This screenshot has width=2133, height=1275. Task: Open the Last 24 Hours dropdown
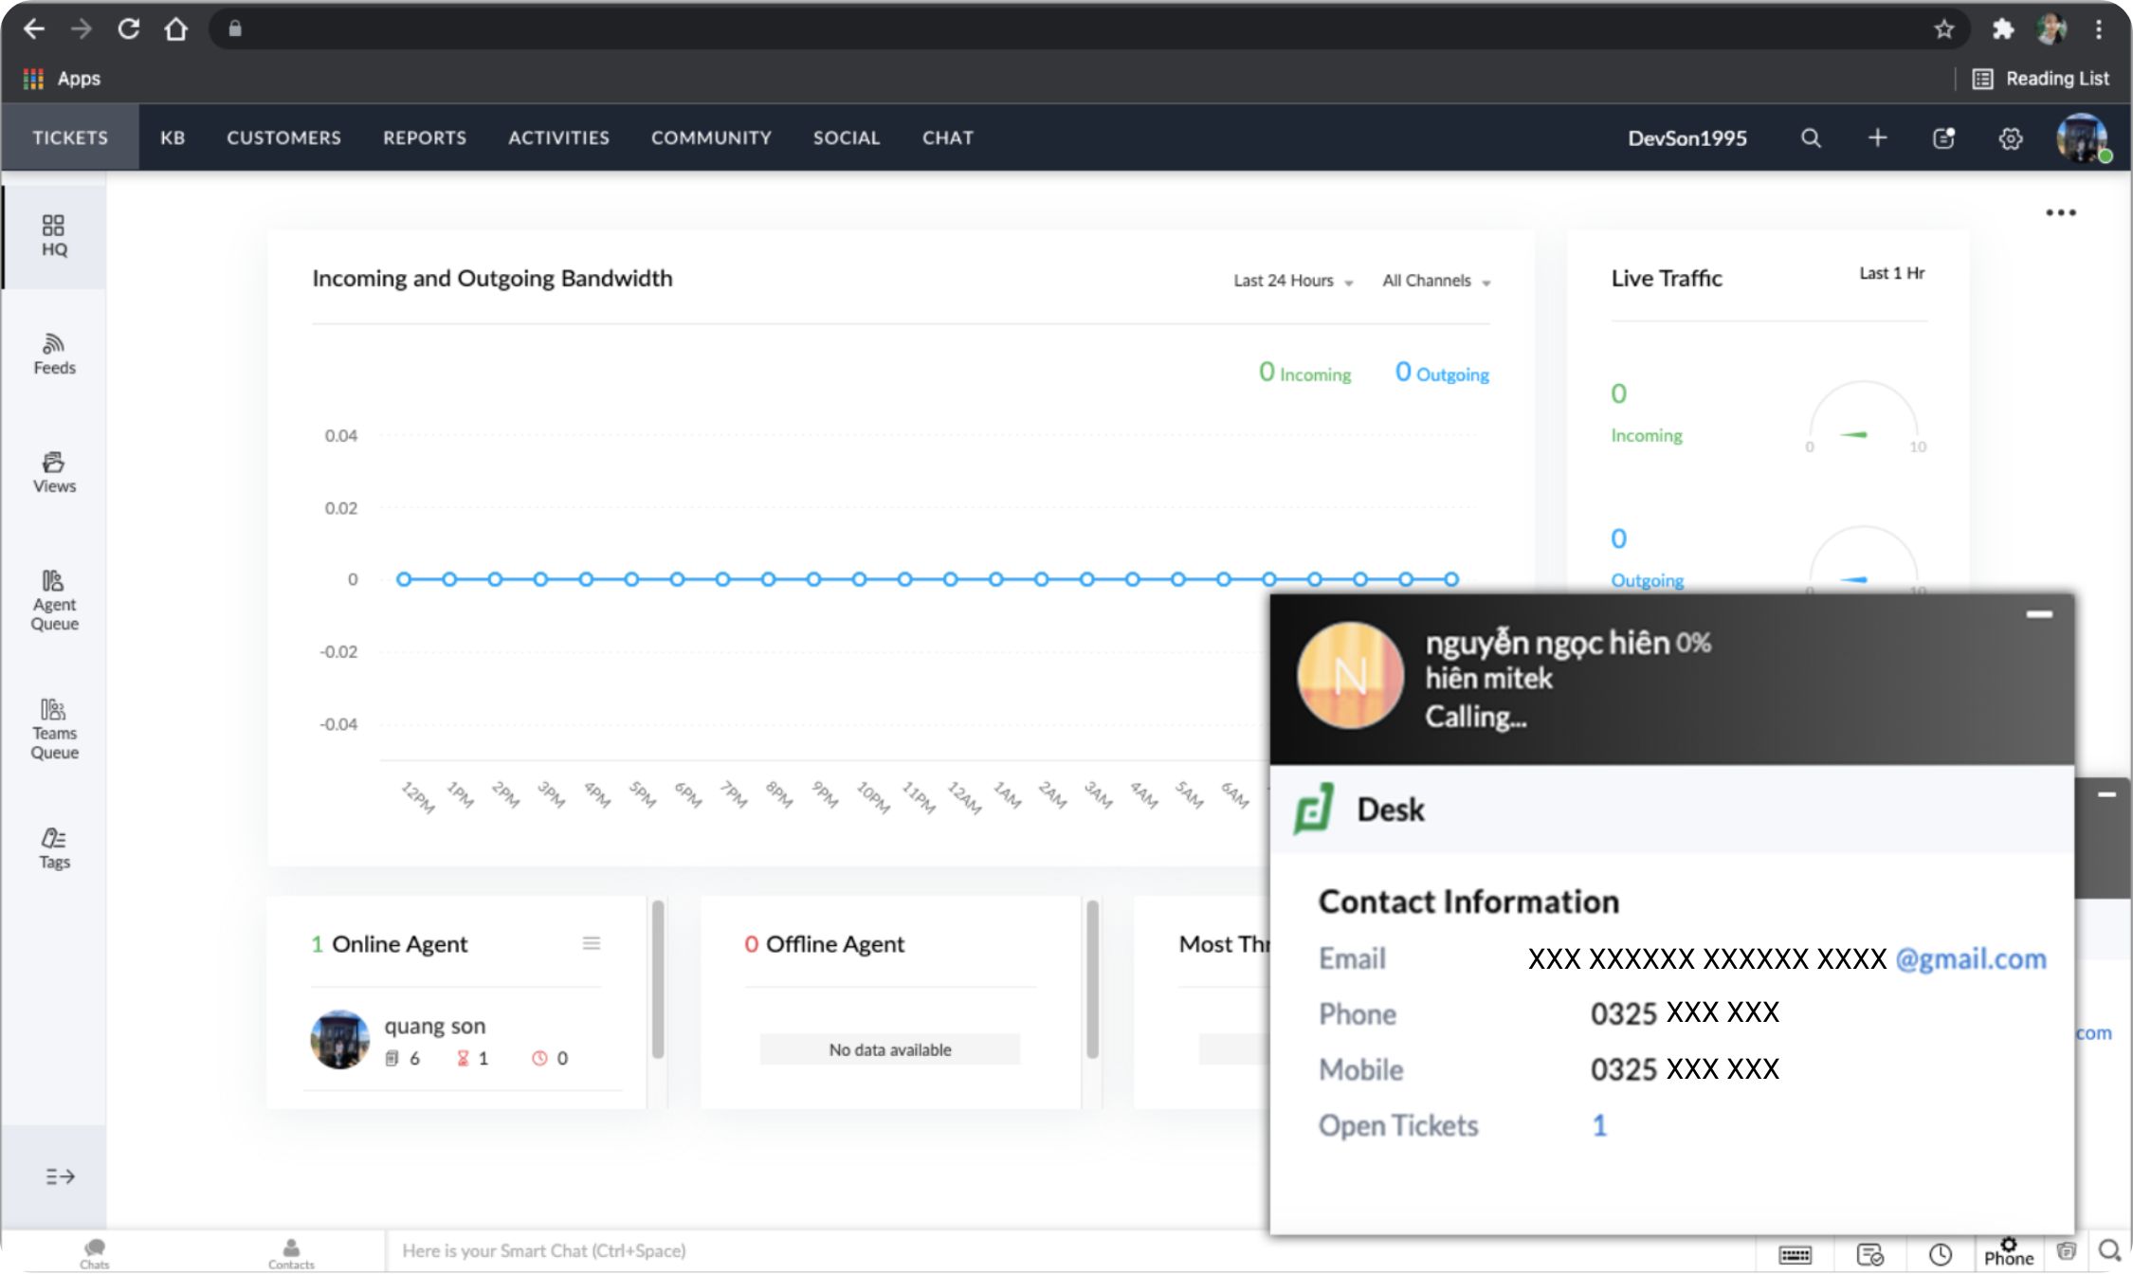pyautogui.click(x=1292, y=281)
